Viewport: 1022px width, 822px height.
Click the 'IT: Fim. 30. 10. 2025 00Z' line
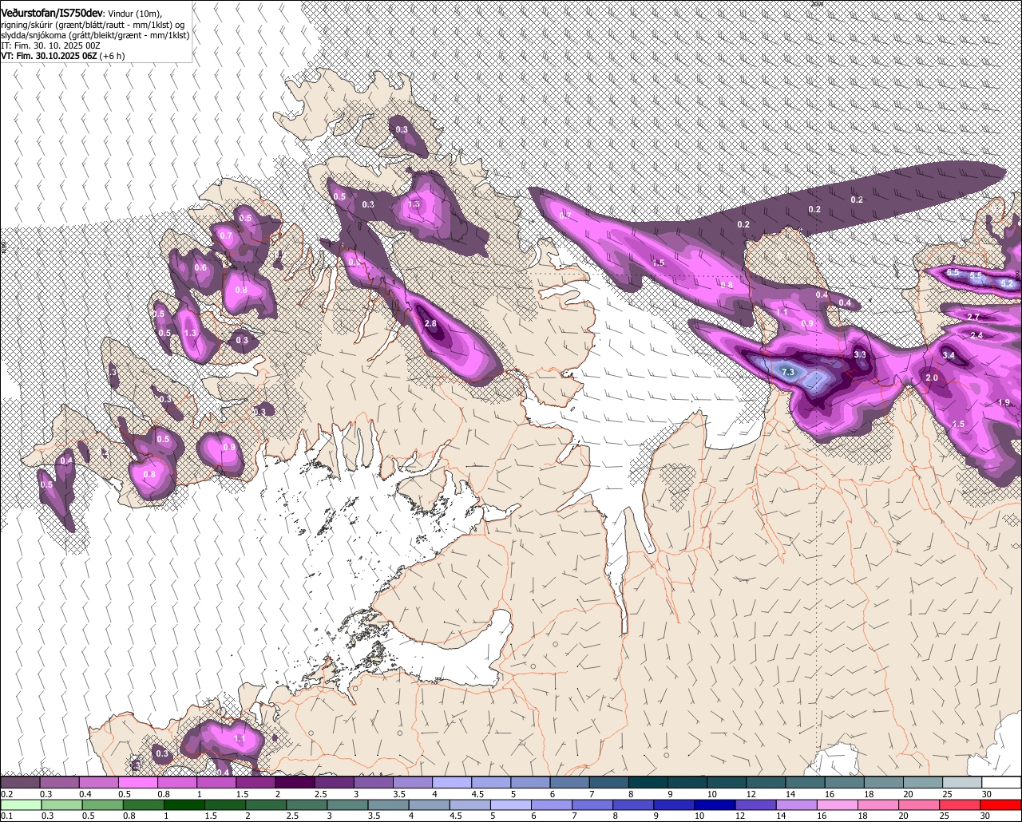tap(50, 45)
